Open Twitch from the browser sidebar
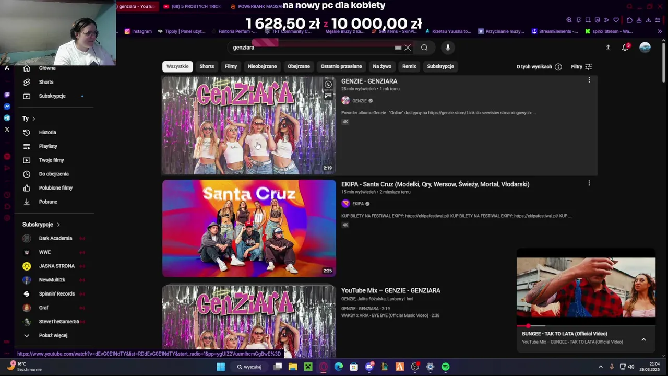Viewport: 668px width, 376px height. click(x=7, y=95)
